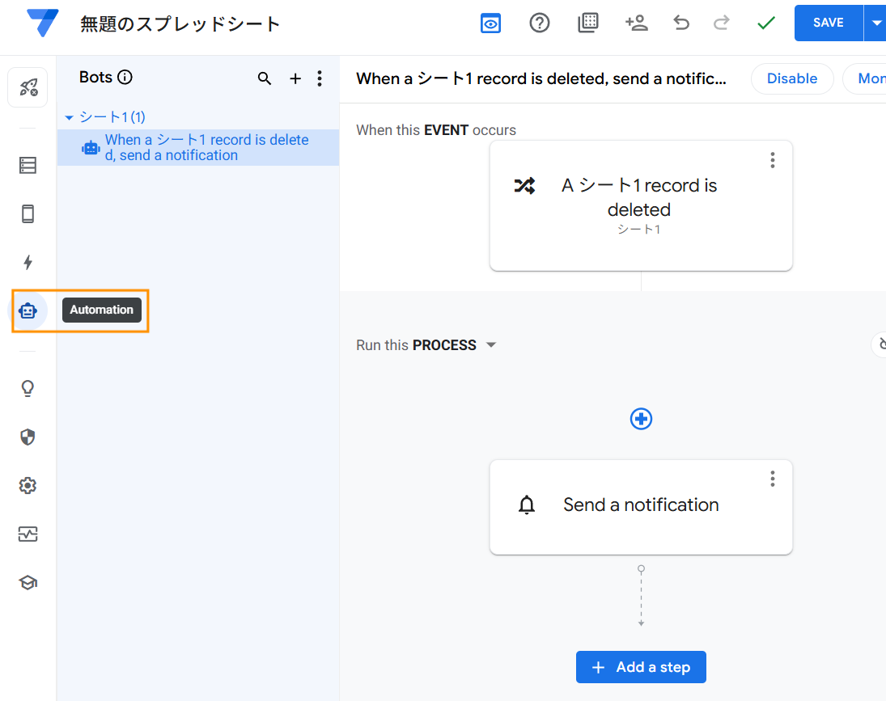The width and height of the screenshot is (886, 701).
Task: Search bots with magnifier icon
Action: 265,78
